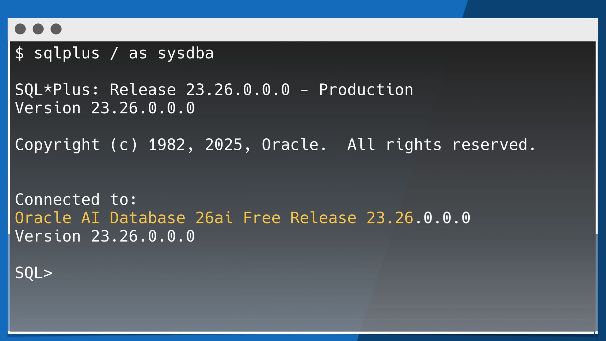Screen dimensions: 606x341
Task: Click the third gray window control dot
Action: [56, 29]
